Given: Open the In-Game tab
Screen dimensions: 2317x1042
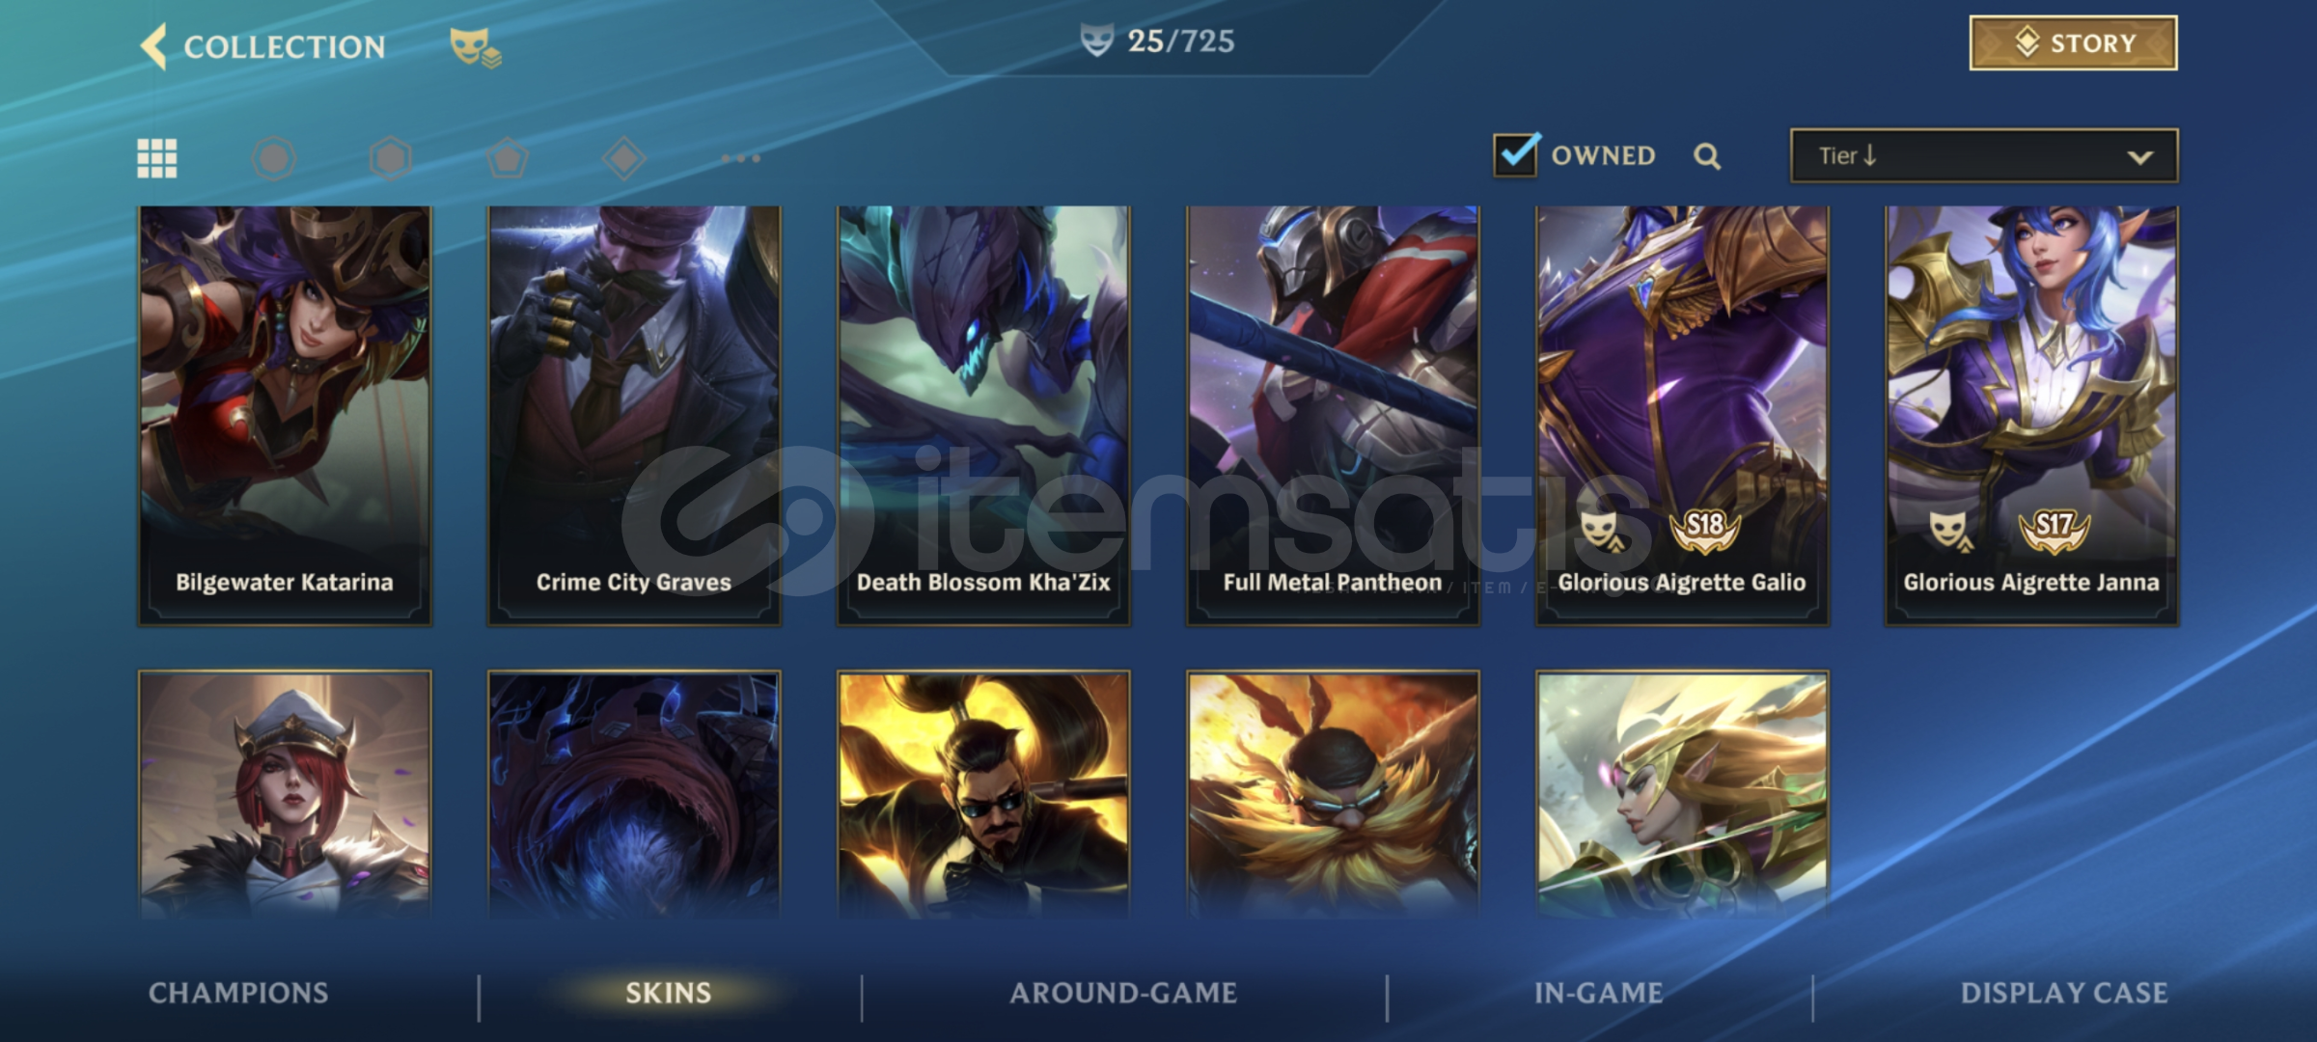Looking at the screenshot, I should click(x=1599, y=993).
